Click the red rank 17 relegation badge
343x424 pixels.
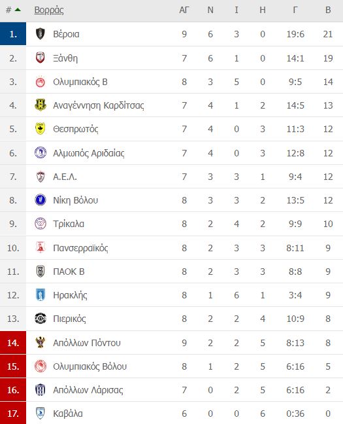pyautogui.click(x=13, y=413)
